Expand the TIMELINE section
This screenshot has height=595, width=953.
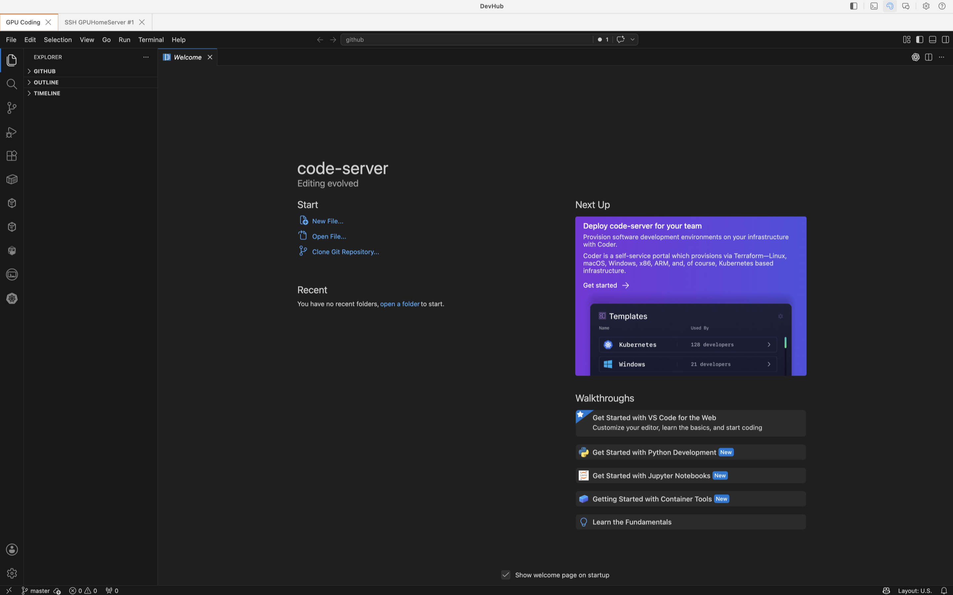pos(91,93)
